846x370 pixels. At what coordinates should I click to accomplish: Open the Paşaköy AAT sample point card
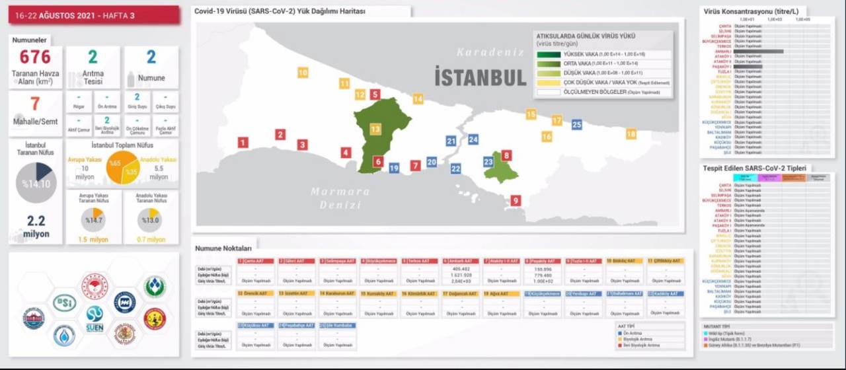point(542,271)
